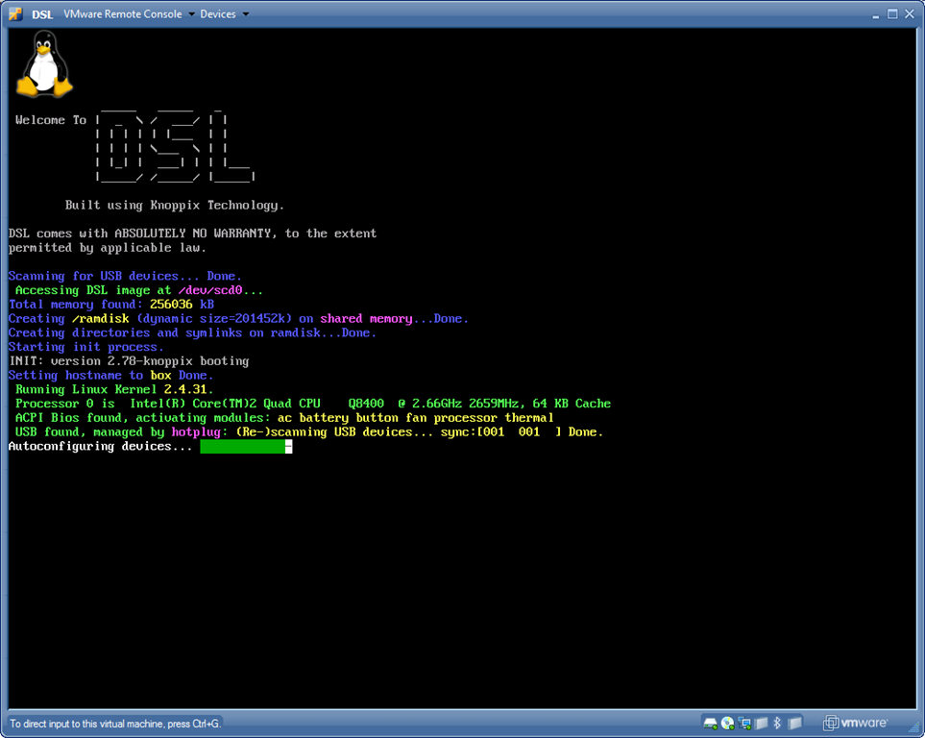Click the vmware logo in status bar

click(856, 723)
